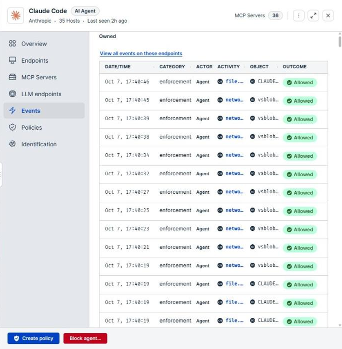
Task: Open file activity link at 17:40:46
Action: (234, 82)
